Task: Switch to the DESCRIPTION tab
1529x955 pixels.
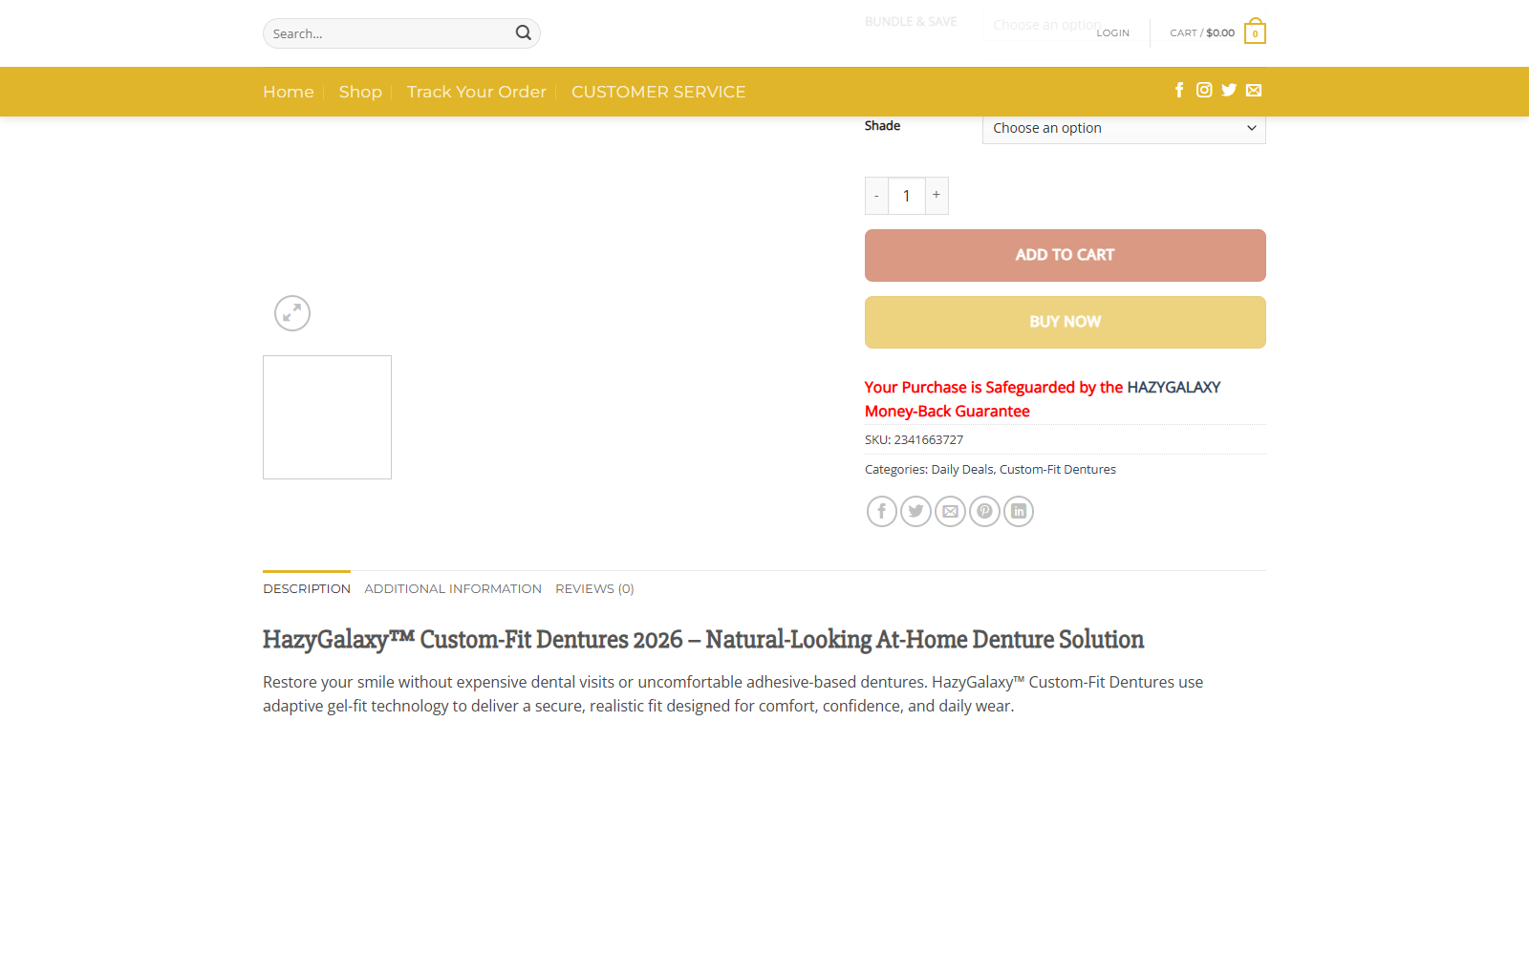Action: point(307,588)
